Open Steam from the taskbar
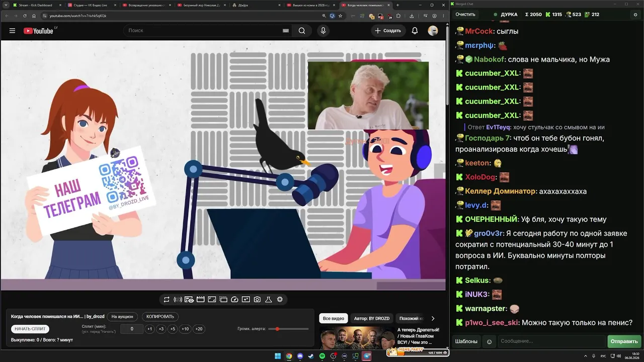Image resolution: width=644 pixels, height=362 pixels. click(x=311, y=356)
